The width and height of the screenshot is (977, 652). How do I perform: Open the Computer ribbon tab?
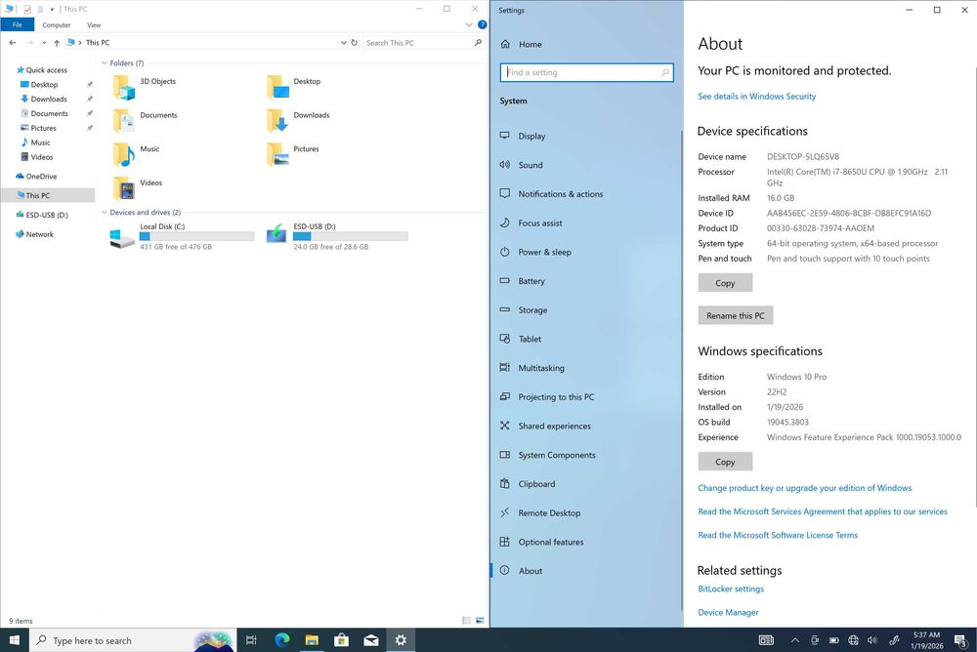click(x=56, y=25)
